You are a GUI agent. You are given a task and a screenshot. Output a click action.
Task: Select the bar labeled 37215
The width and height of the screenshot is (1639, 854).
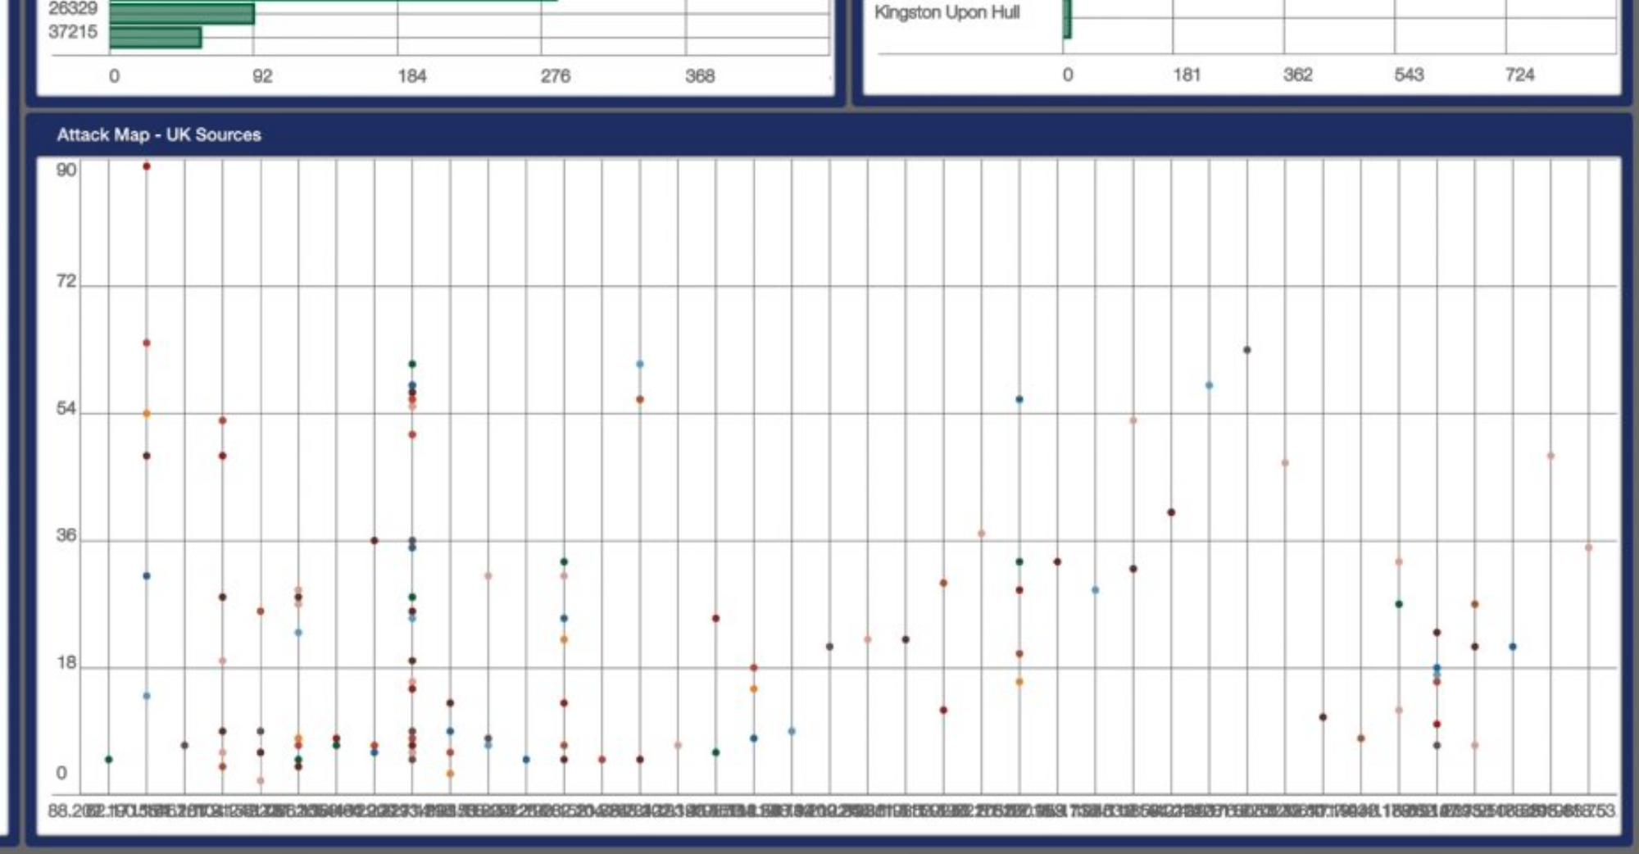coord(155,37)
